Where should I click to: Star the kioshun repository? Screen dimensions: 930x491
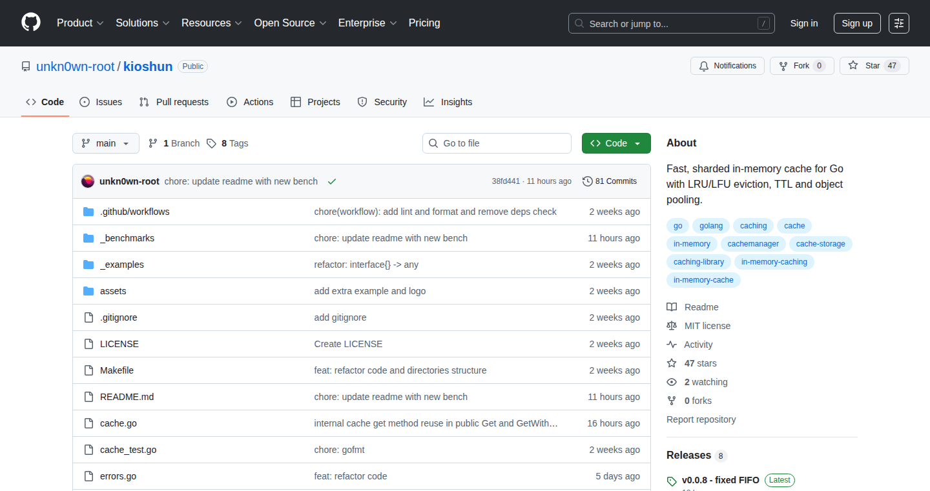(874, 66)
